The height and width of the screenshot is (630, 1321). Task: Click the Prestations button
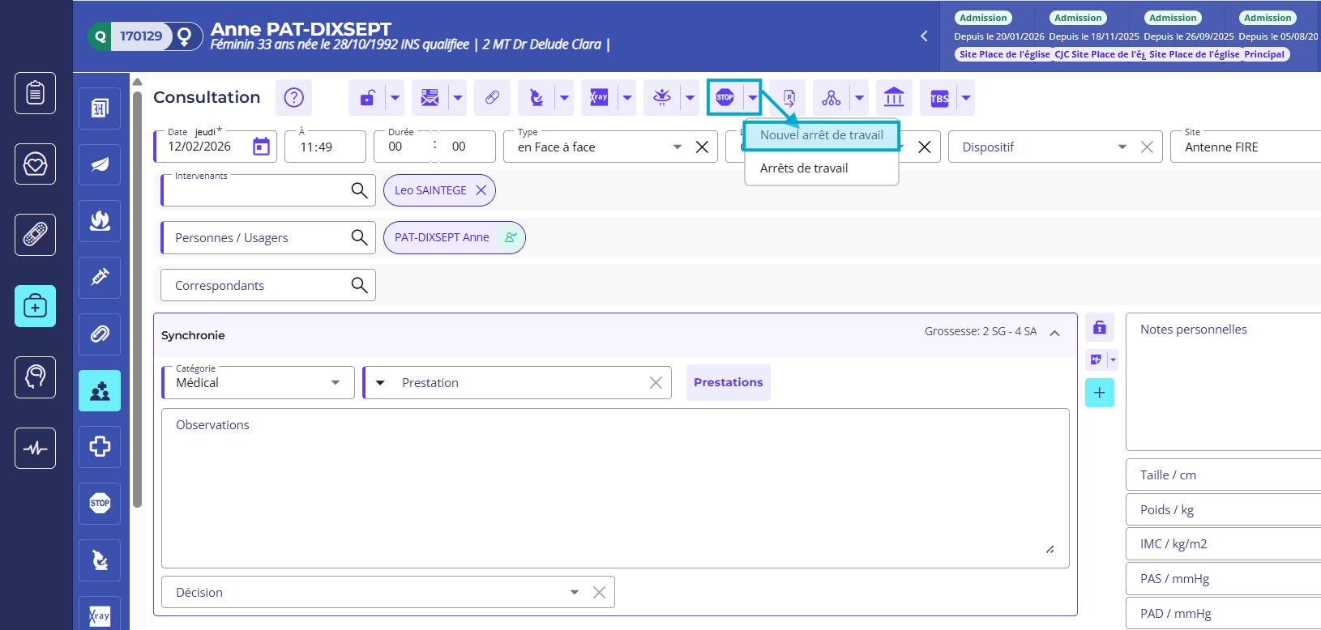728,382
